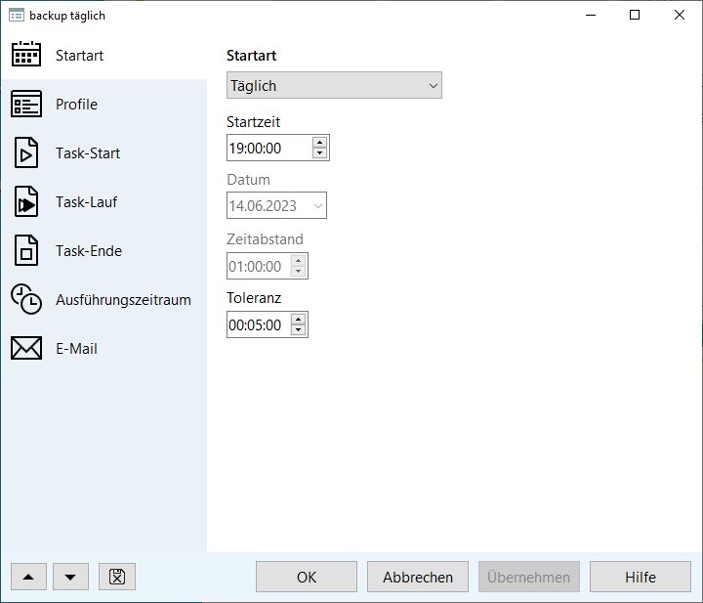This screenshot has height=603, width=703.
Task: Switch to the Ausführungszeitraum section label
Action: click(x=123, y=300)
